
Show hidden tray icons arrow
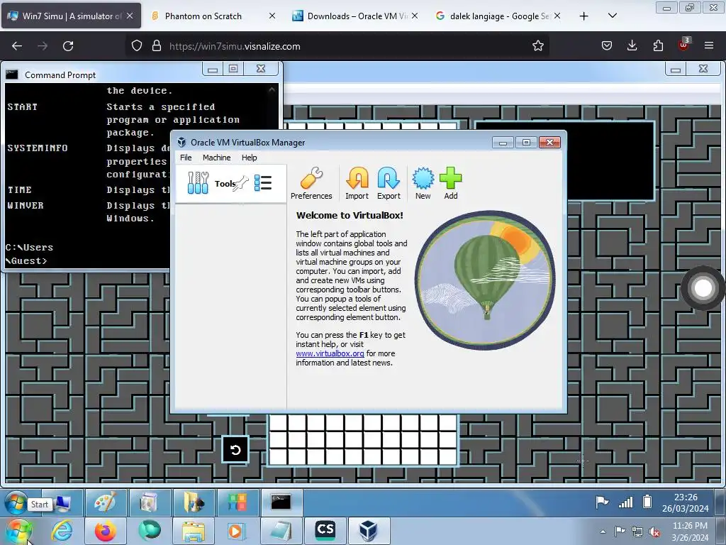tap(603, 532)
